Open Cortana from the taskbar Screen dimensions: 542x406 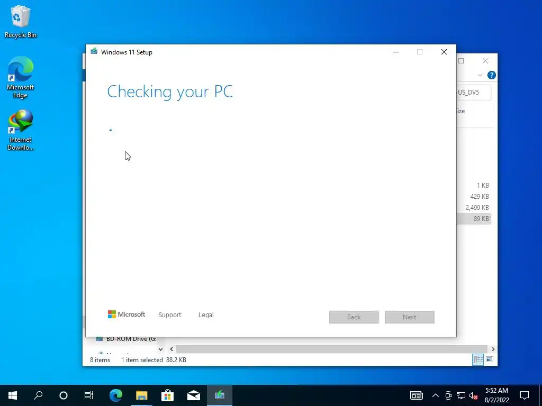64,395
